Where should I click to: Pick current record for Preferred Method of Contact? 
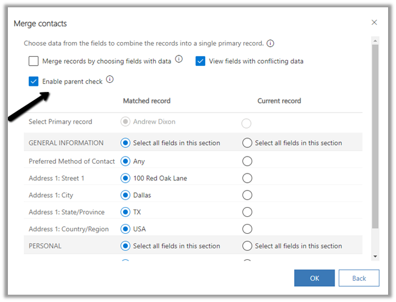tap(247, 161)
